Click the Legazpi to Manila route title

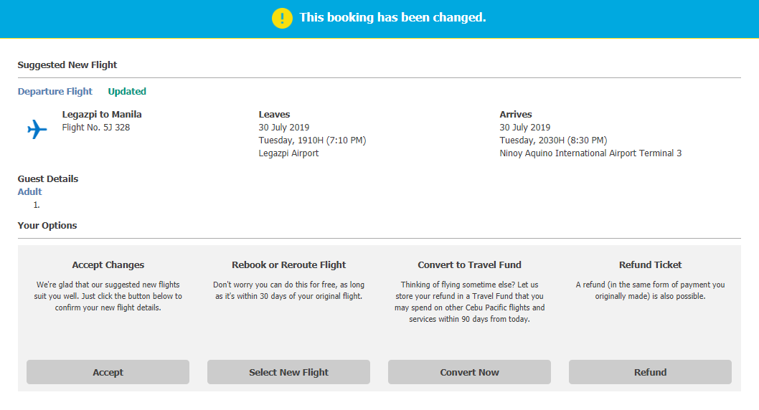tap(102, 114)
